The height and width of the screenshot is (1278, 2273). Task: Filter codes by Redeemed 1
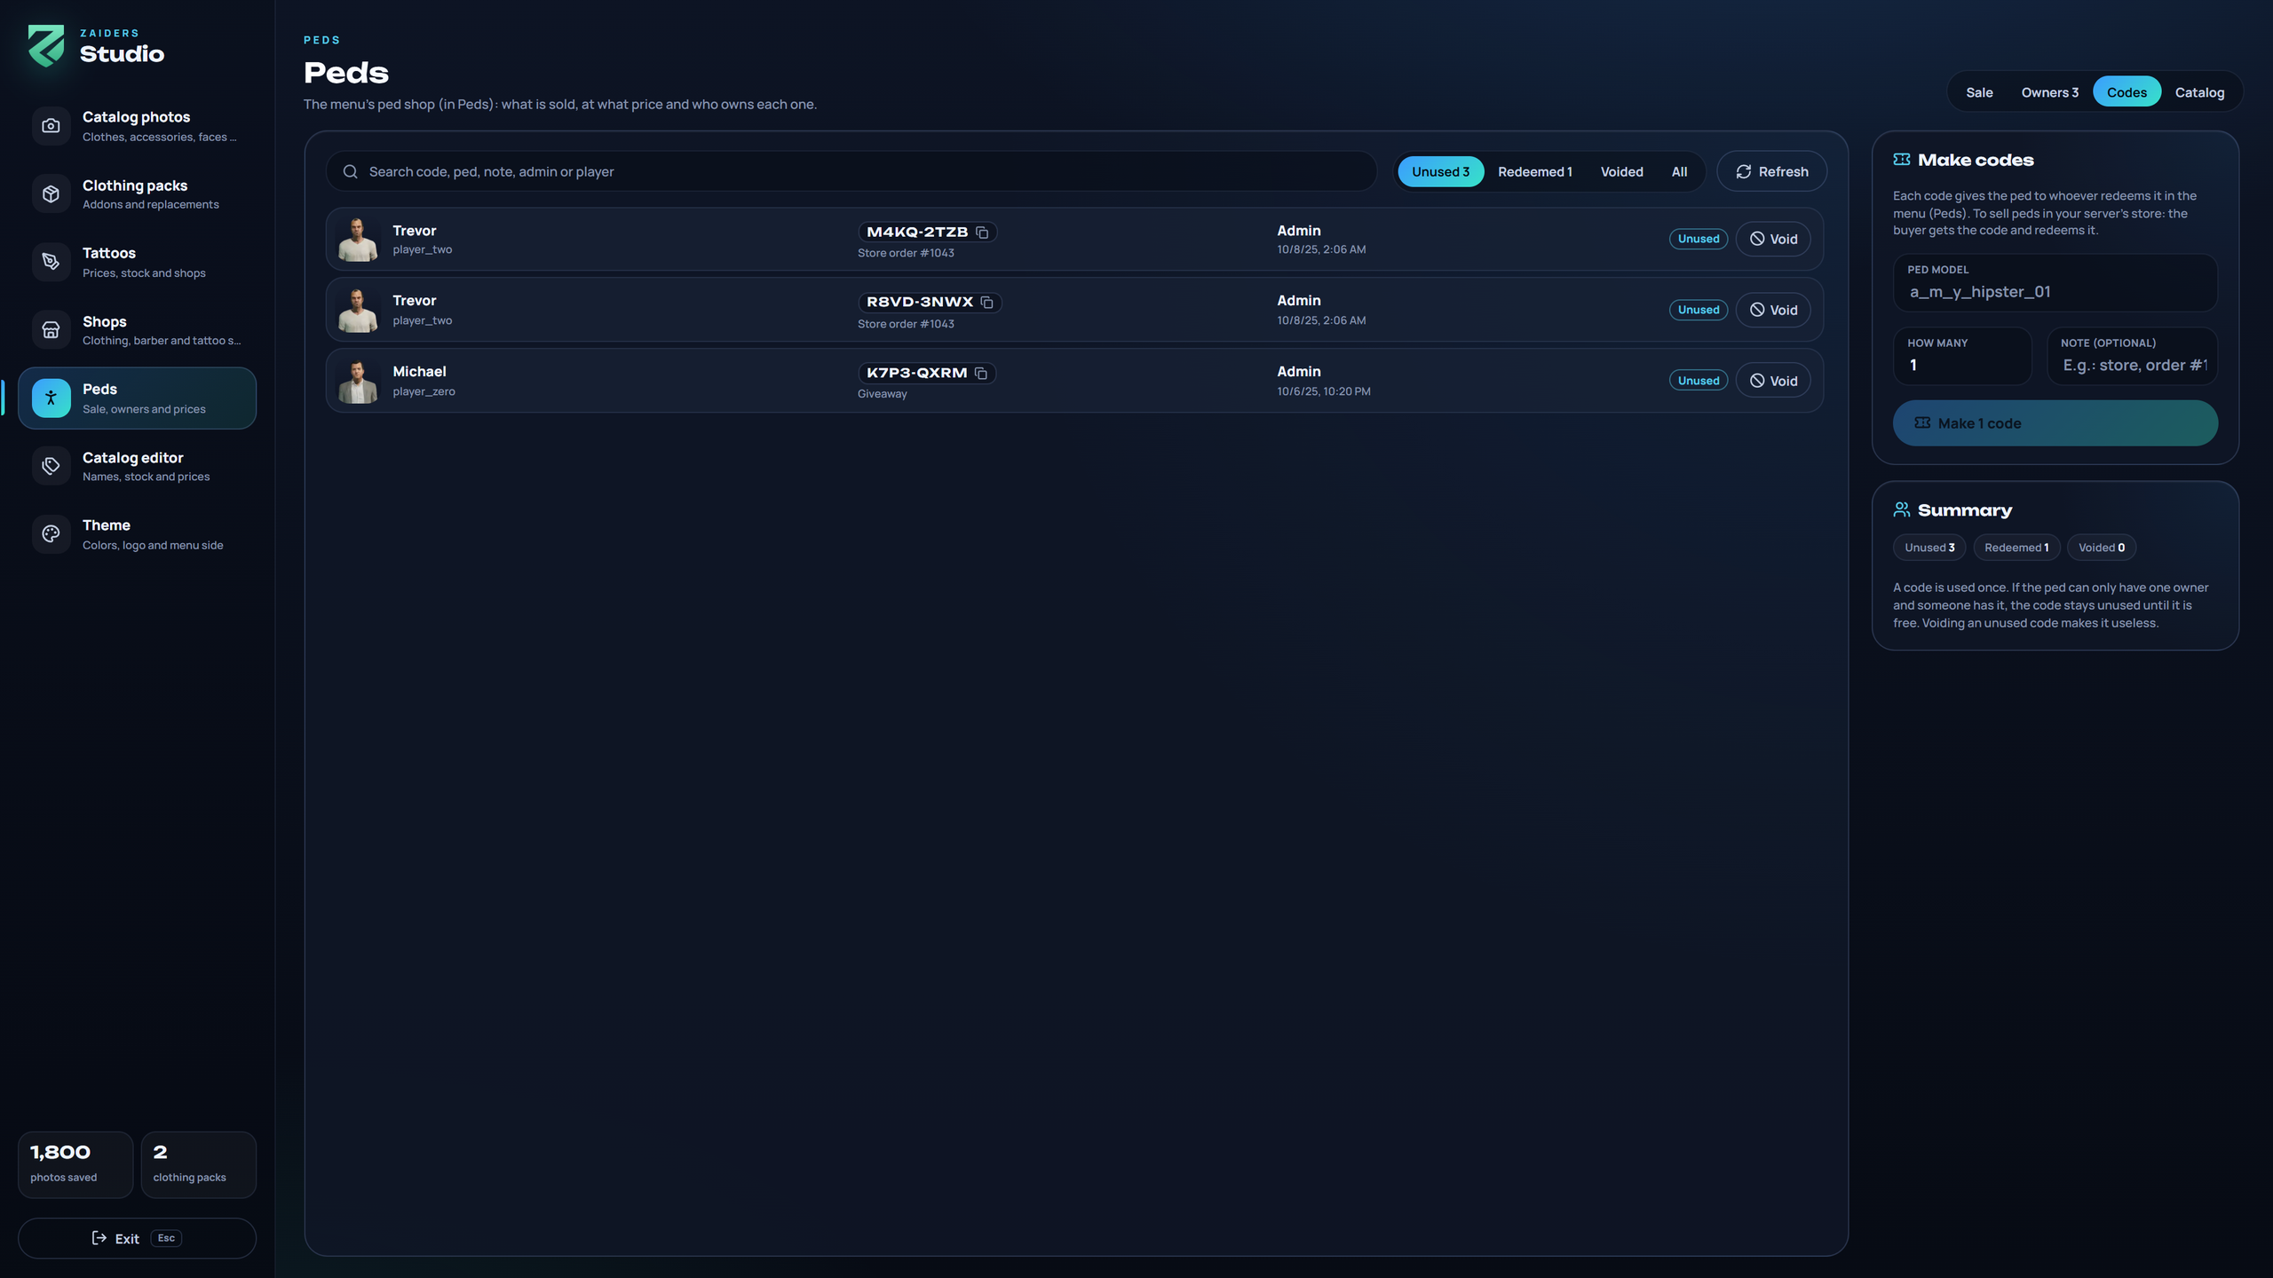tap(1534, 171)
